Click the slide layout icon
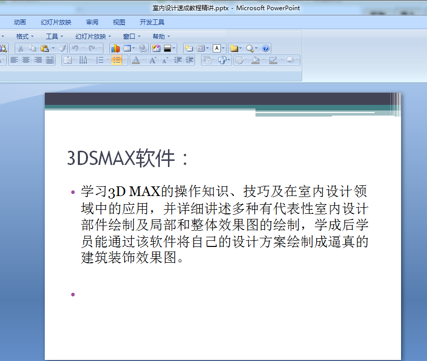The height and width of the screenshot is (361, 427). pyautogui.click(x=201, y=48)
